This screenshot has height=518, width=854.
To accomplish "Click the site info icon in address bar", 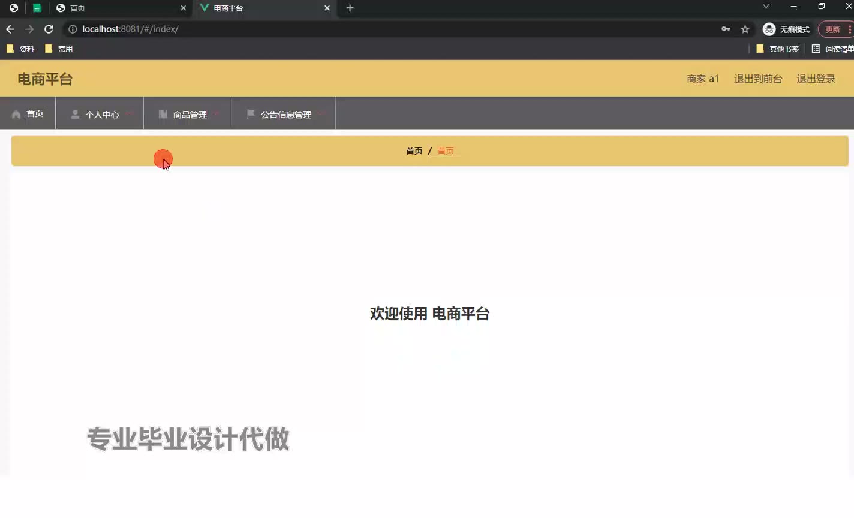I will [73, 29].
